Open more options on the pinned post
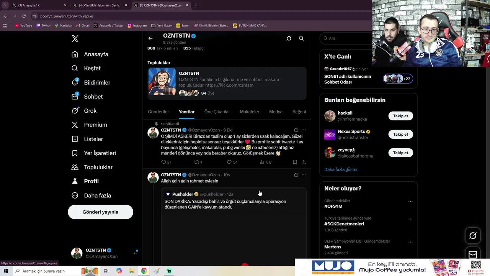The image size is (490, 276). coord(304,130)
